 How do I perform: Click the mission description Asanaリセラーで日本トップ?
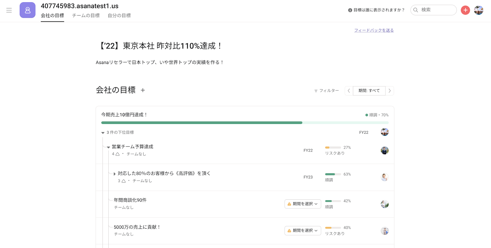point(160,62)
